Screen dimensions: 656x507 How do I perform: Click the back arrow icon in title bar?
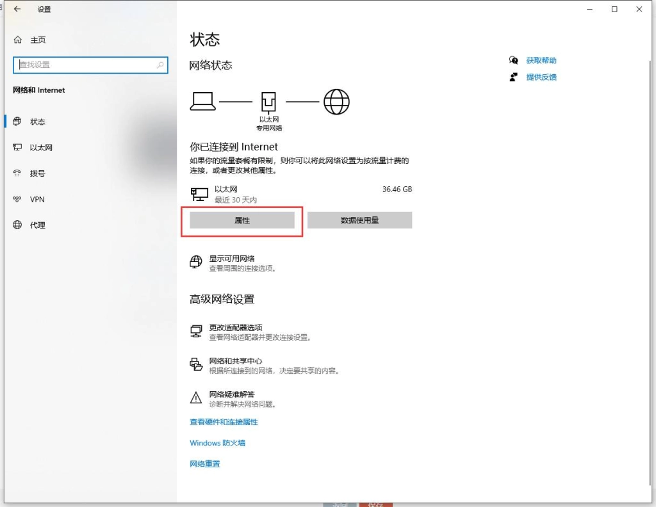[x=17, y=10]
